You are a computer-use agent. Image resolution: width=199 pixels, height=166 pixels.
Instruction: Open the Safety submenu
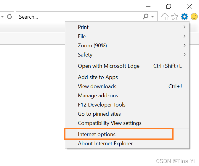pos(127,55)
